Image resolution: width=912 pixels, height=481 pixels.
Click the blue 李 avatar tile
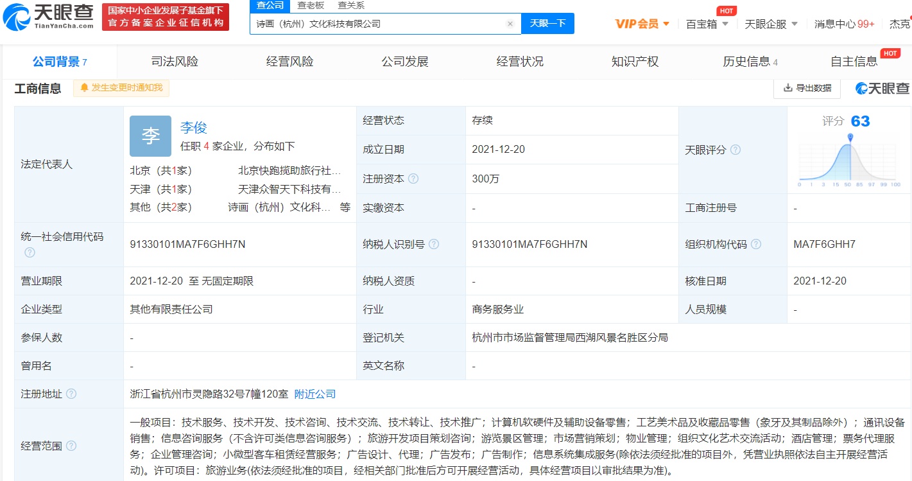(150, 136)
